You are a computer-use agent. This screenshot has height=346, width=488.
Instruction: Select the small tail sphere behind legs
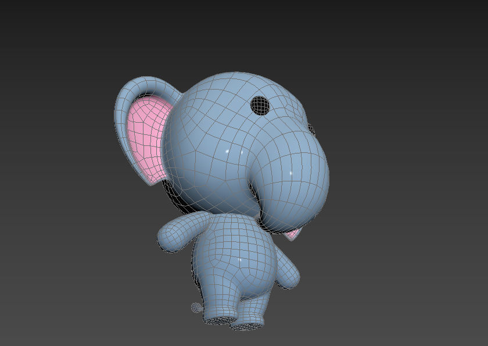196,308
